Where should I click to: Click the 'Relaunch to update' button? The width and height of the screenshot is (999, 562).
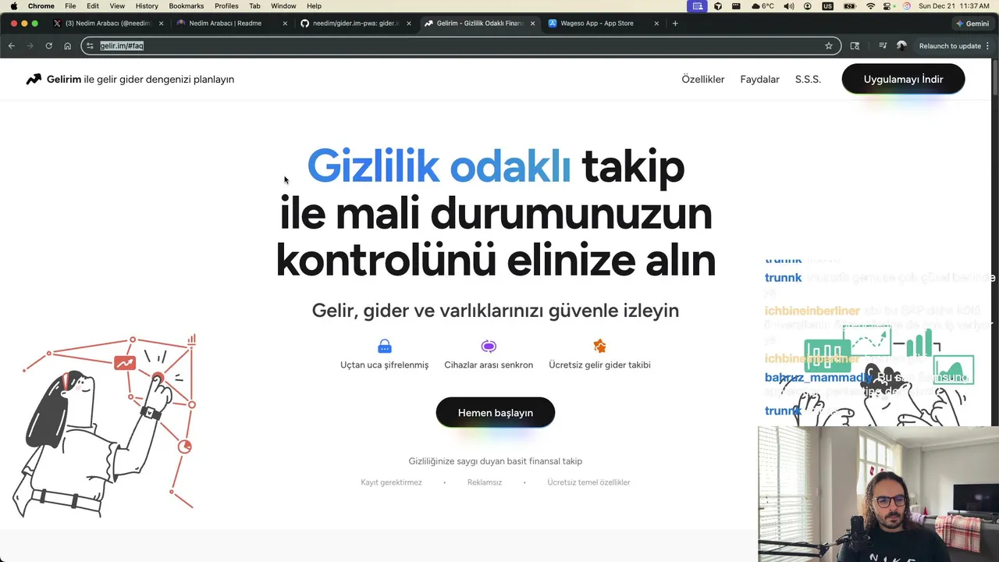click(x=950, y=46)
